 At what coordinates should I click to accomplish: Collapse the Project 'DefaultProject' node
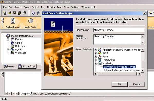[x=4, y=36]
